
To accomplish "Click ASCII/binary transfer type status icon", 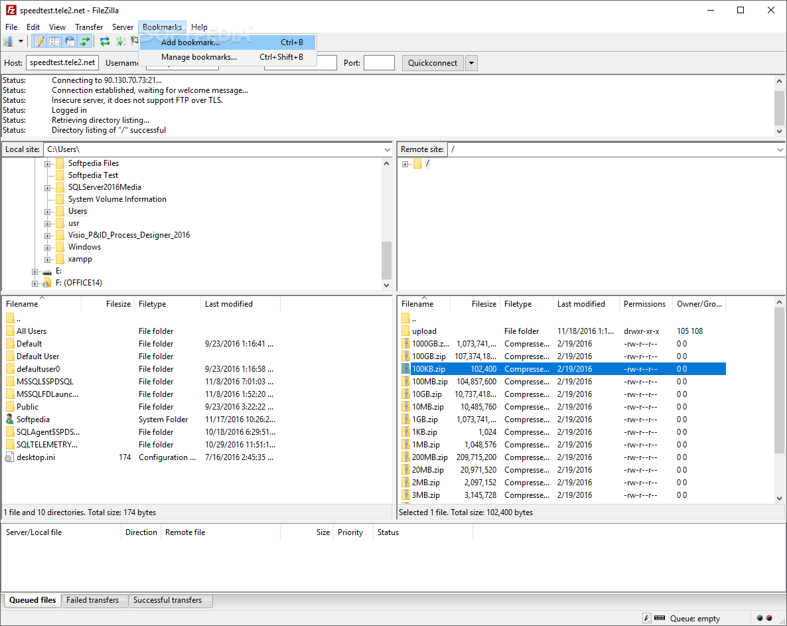I will tap(648, 618).
